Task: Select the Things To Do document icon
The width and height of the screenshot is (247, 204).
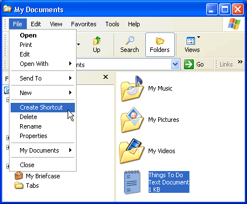Action: pyautogui.click(x=132, y=182)
